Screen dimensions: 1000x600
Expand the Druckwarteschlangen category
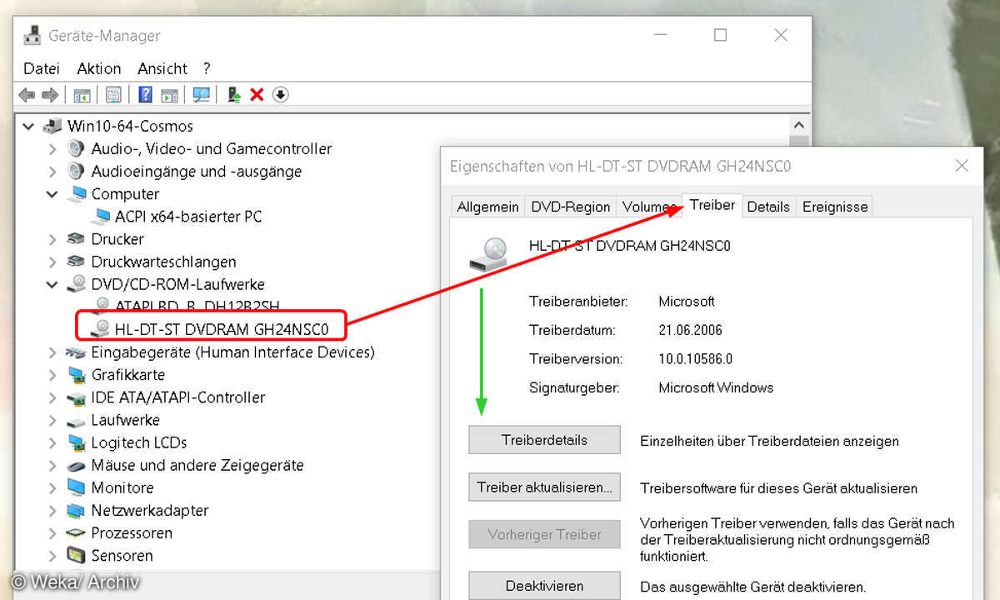point(52,262)
